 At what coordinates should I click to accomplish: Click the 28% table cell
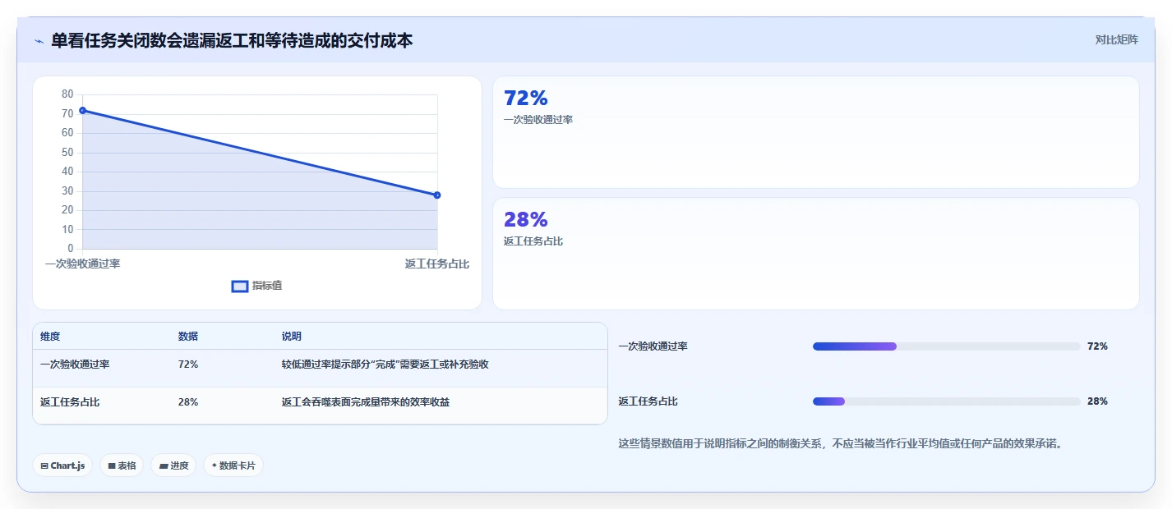(x=188, y=402)
